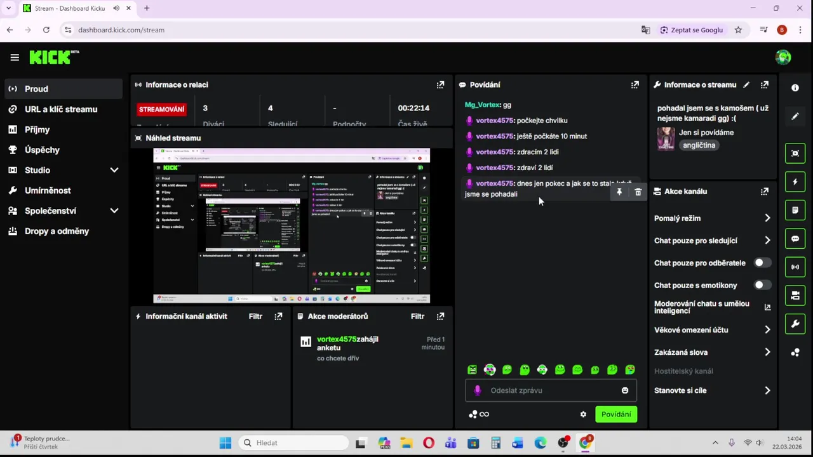Expand the Společenství sidebar section
813x457 pixels.
pyautogui.click(x=114, y=211)
